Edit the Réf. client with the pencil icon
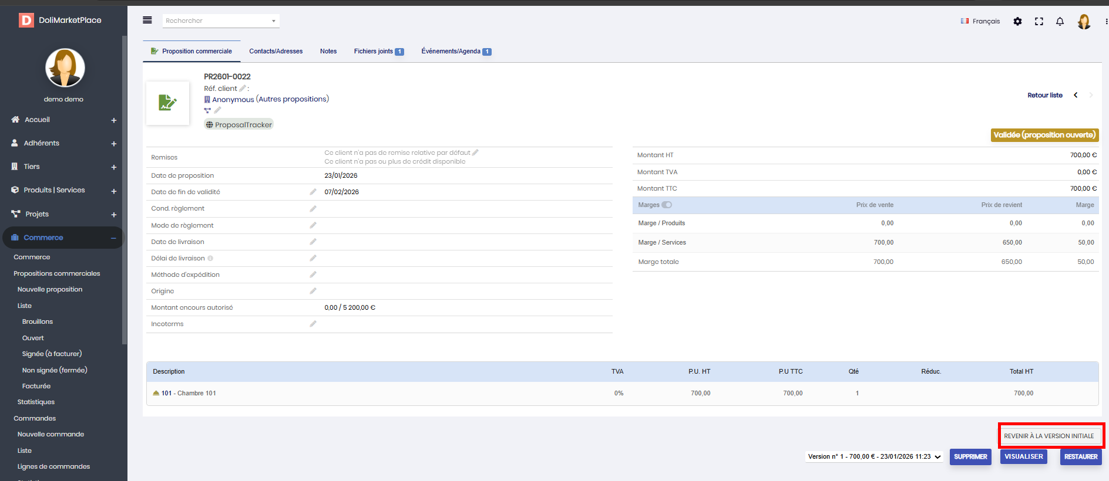The width and height of the screenshot is (1109, 481). pos(242,88)
